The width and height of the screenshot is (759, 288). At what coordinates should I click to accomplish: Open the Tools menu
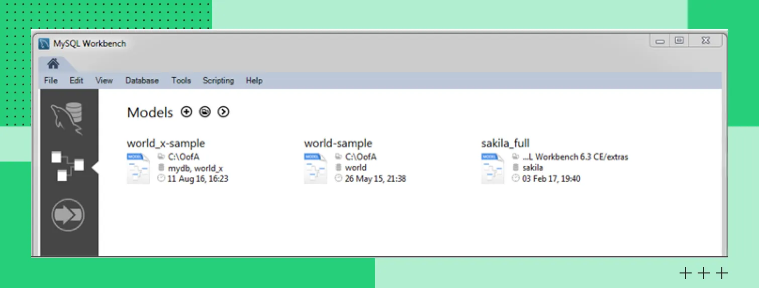[x=181, y=80]
